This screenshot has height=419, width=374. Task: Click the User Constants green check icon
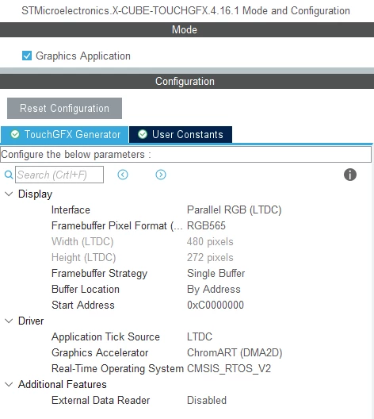pyautogui.click(x=143, y=134)
